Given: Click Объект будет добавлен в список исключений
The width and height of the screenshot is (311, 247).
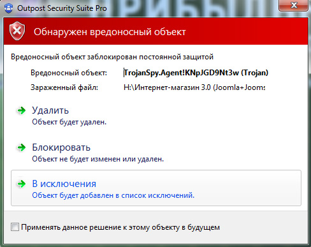Looking at the screenshot, I should (113, 195).
